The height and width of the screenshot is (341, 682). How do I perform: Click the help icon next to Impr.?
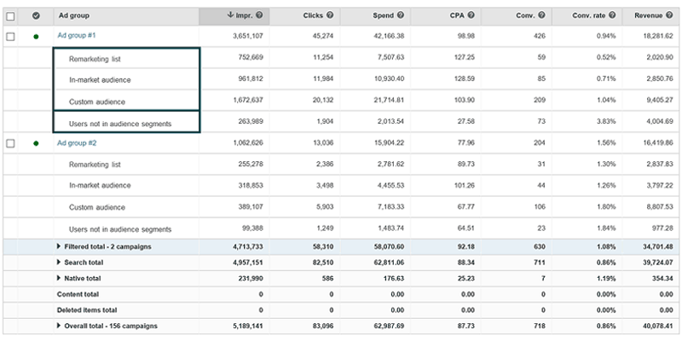(x=258, y=15)
